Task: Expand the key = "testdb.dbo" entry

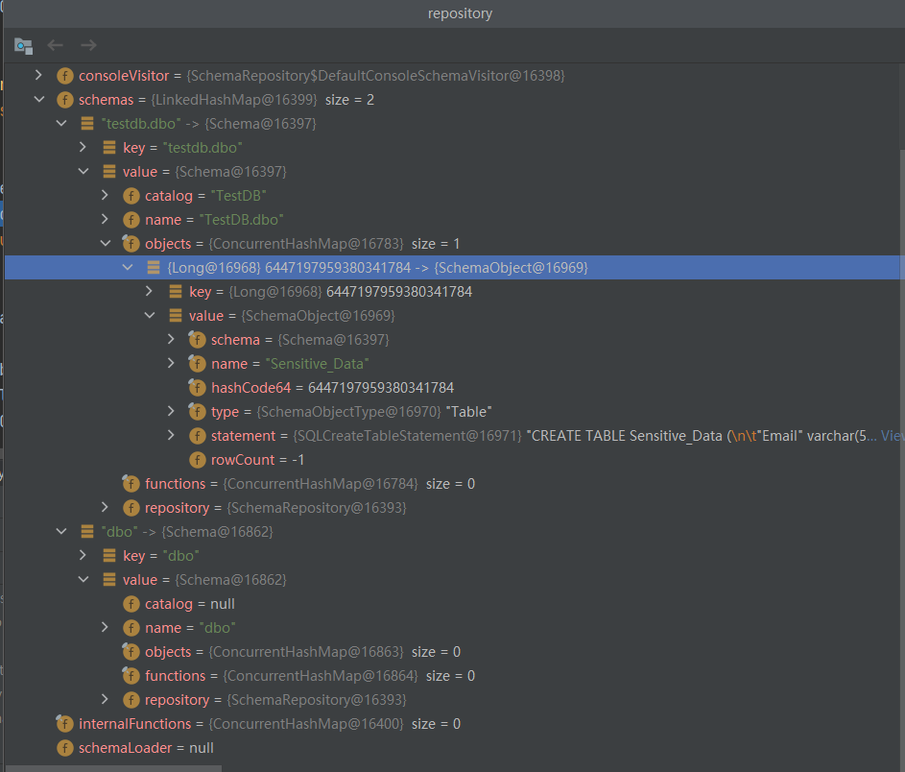Action: 83,147
